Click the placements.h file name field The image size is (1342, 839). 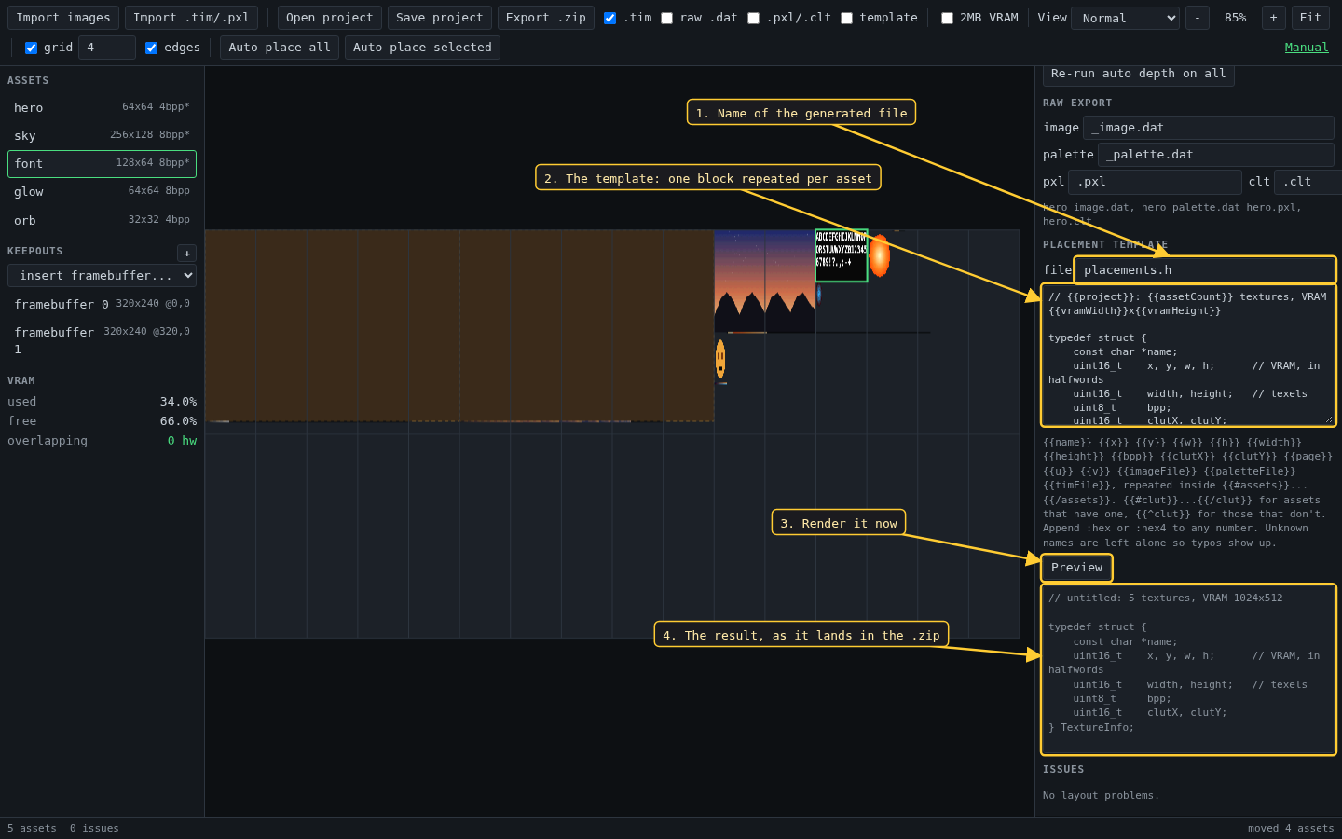1205,269
